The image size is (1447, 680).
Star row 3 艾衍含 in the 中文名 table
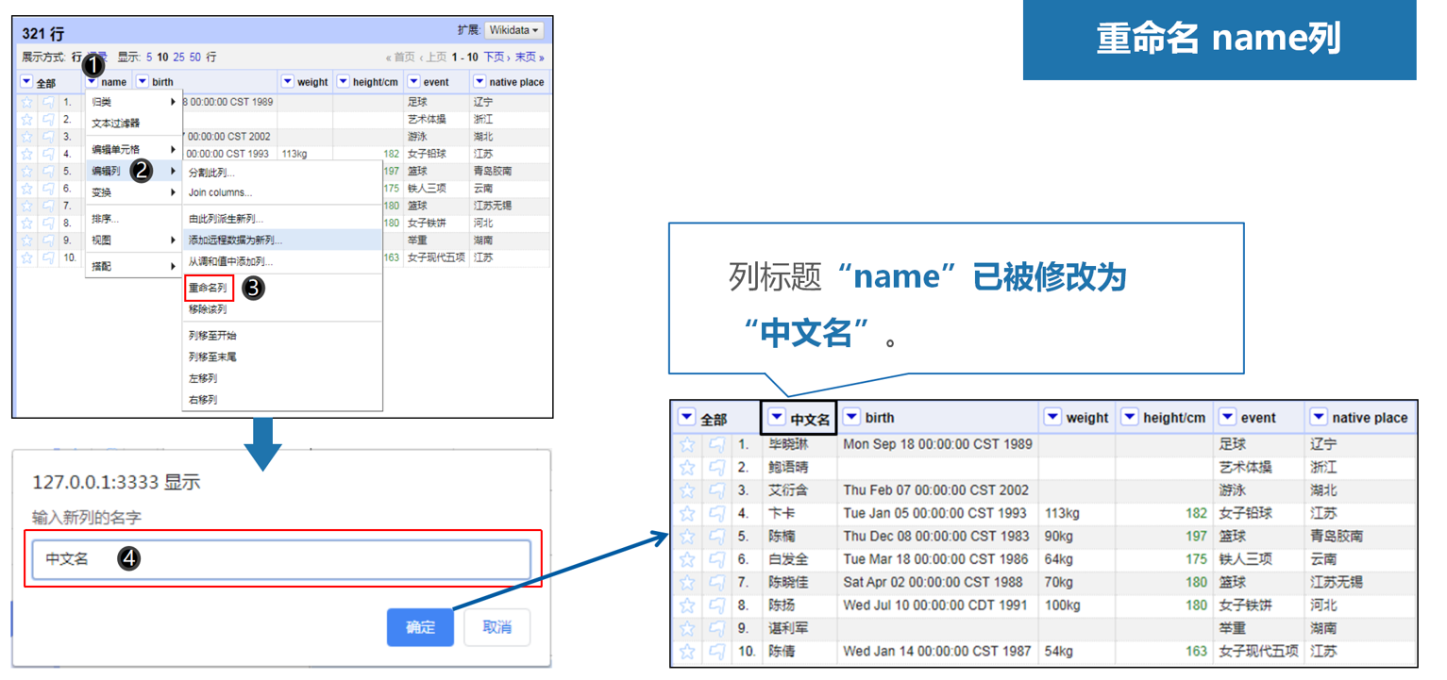pos(687,490)
